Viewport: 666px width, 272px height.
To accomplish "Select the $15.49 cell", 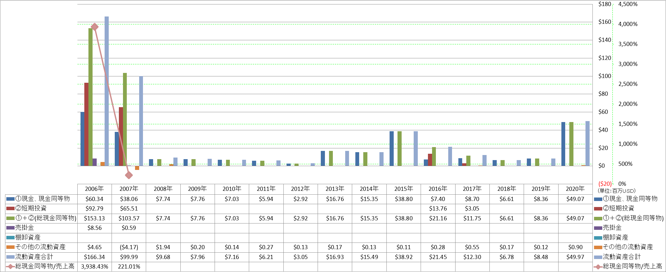I will [x=369, y=257].
